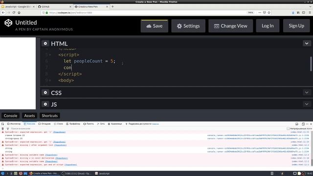Close the JavaScript Google Slides tab
This screenshot has width=313, height=176.
coord(34,6)
